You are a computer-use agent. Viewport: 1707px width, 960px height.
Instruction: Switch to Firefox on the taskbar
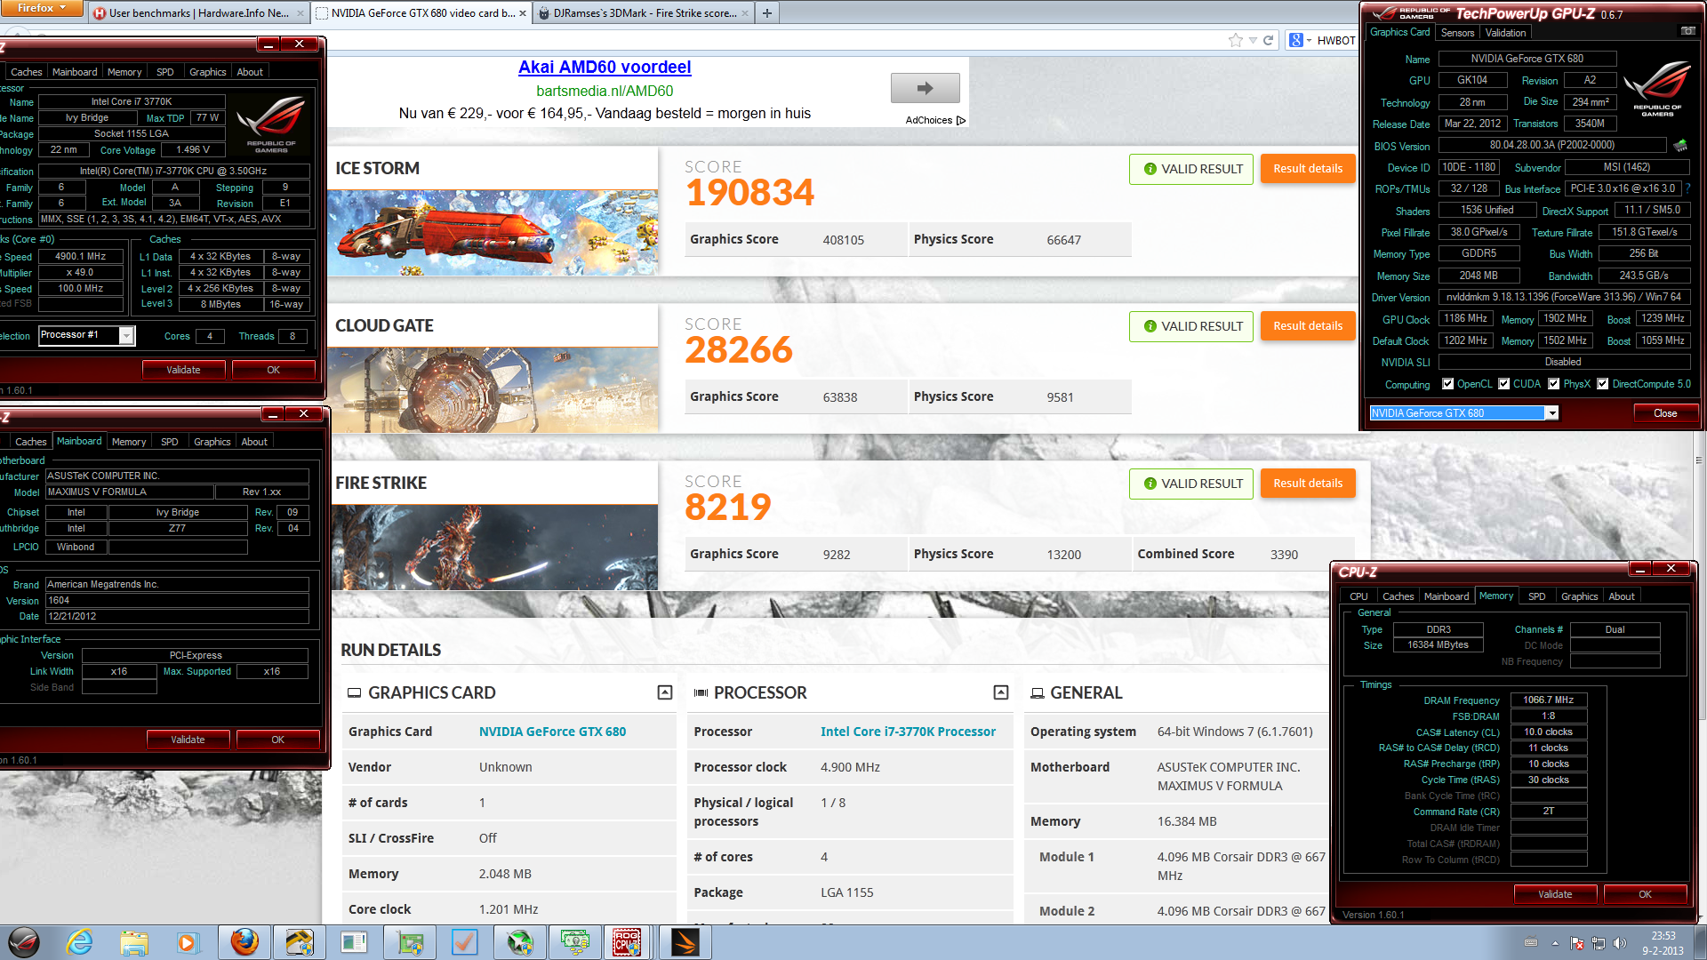[x=244, y=942]
